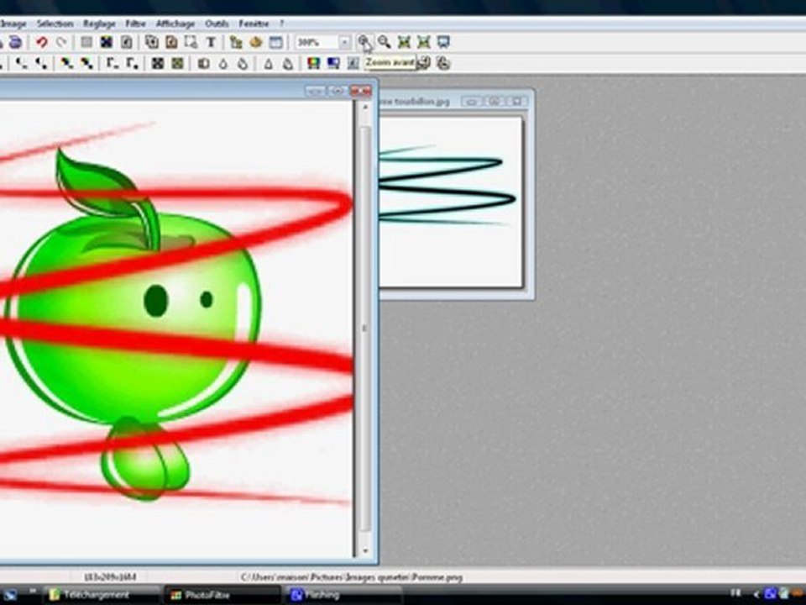Open Téléchargement in the taskbar
This screenshot has width=806, height=605.
[x=102, y=595]
